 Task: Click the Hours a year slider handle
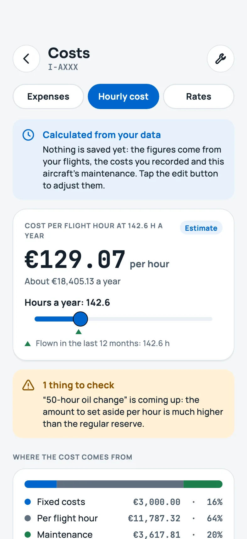click(80, 319)
